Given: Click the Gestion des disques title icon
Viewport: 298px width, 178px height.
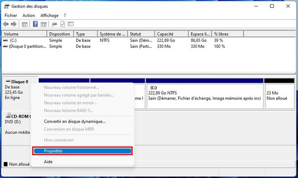Looking at the screenshot, I should (7, 6).
